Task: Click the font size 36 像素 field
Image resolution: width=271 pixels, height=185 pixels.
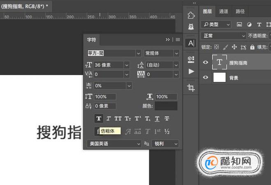Action: pos(109,65)
